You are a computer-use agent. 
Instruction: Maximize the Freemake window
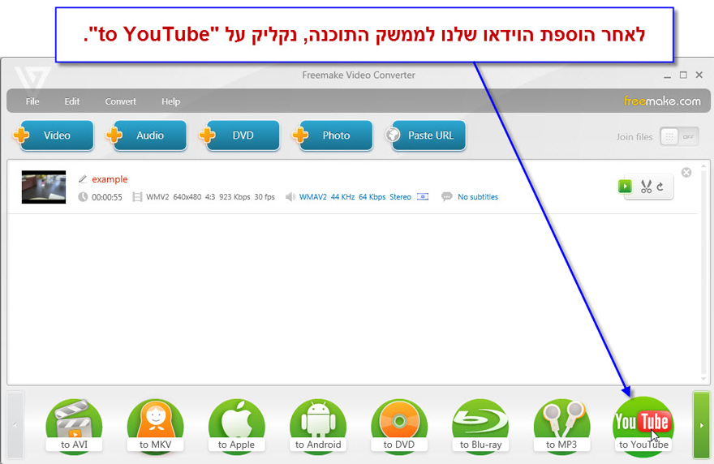click(x=683, y=75)
